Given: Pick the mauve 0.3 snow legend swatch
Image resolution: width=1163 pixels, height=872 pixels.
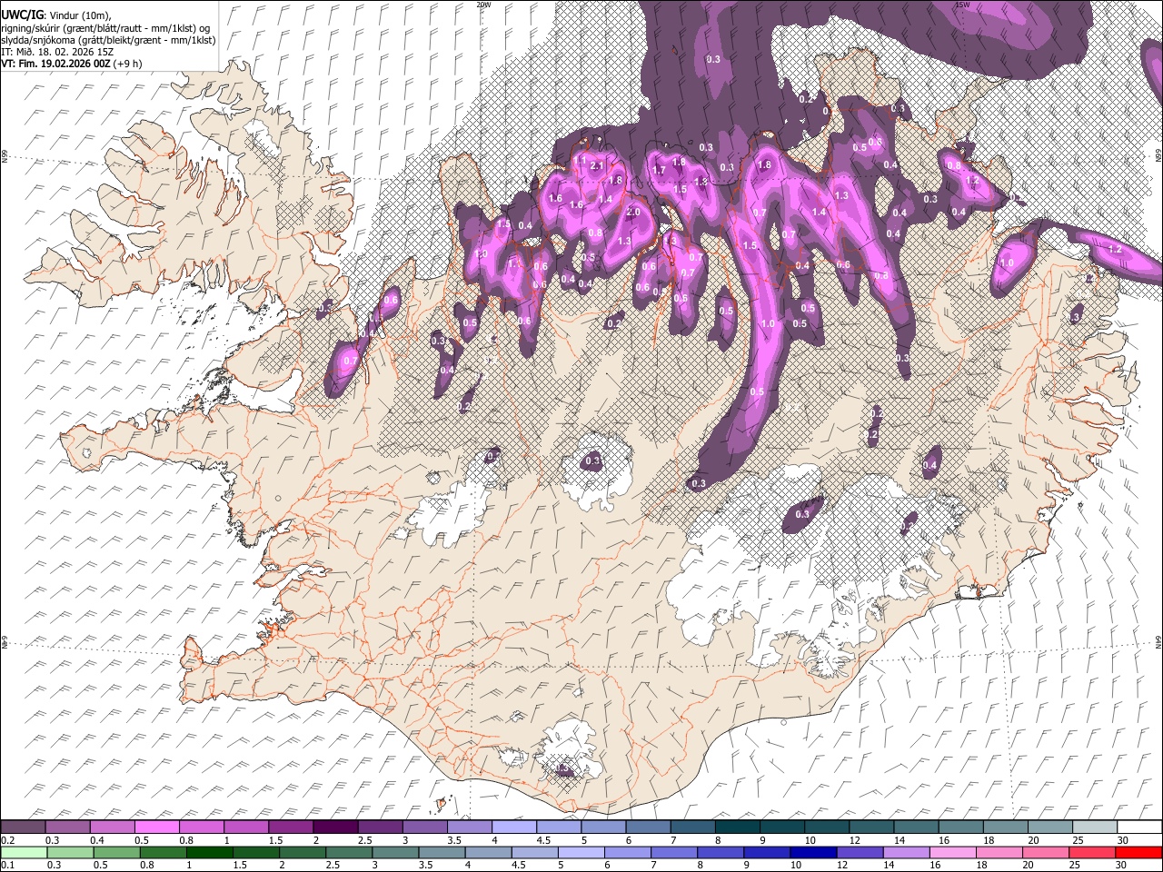Looking at the screenshot, I should click(67, 827).
